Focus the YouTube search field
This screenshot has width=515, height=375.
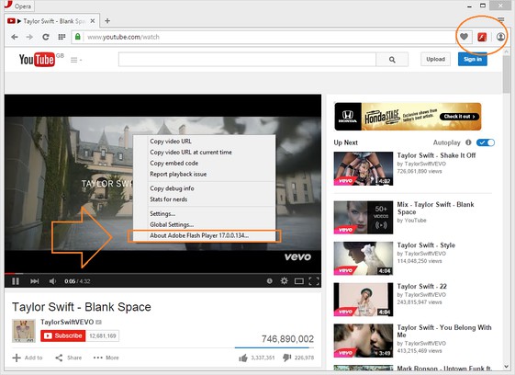pos(247,60)
